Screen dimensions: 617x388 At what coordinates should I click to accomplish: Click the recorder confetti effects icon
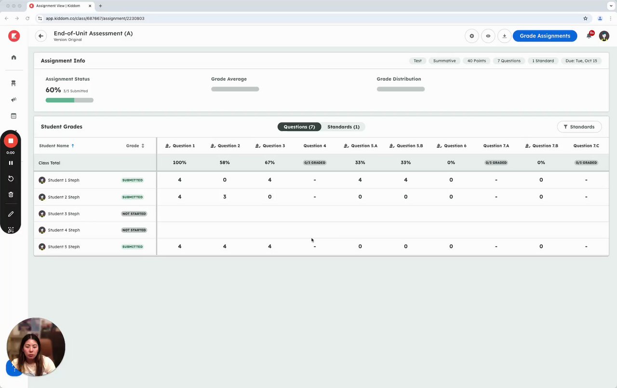[11, 230]
